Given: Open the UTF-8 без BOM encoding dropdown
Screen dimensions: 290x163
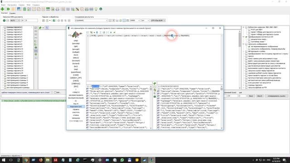Looking at the screenshot, I should (158, 20).
